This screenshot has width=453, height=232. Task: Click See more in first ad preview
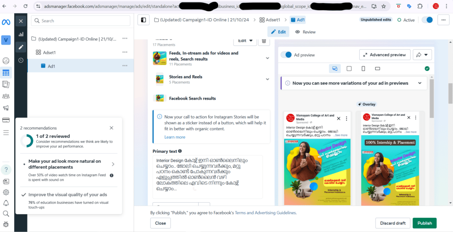(340, 135)
